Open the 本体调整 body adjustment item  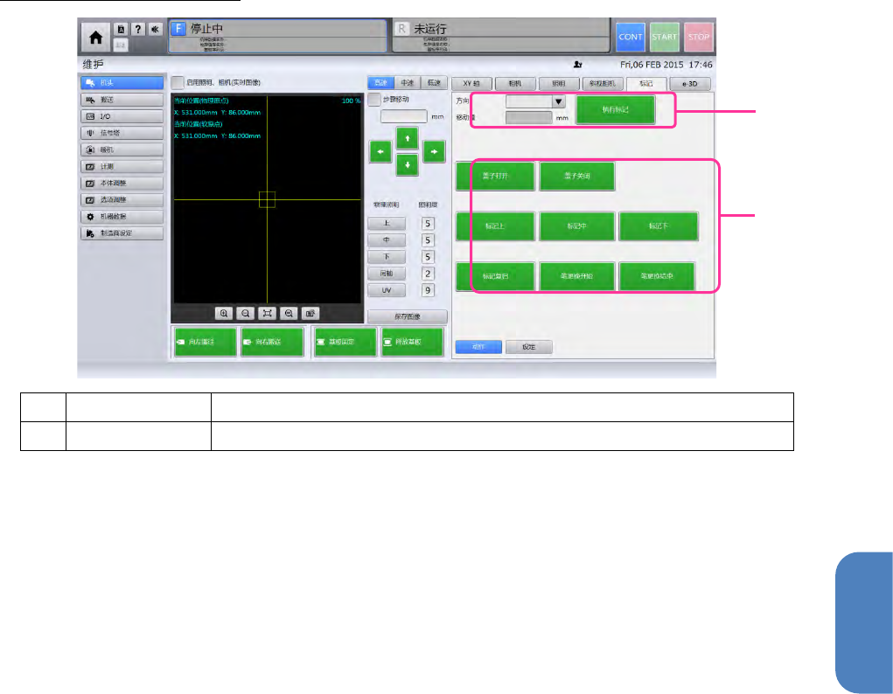[122, 183]
